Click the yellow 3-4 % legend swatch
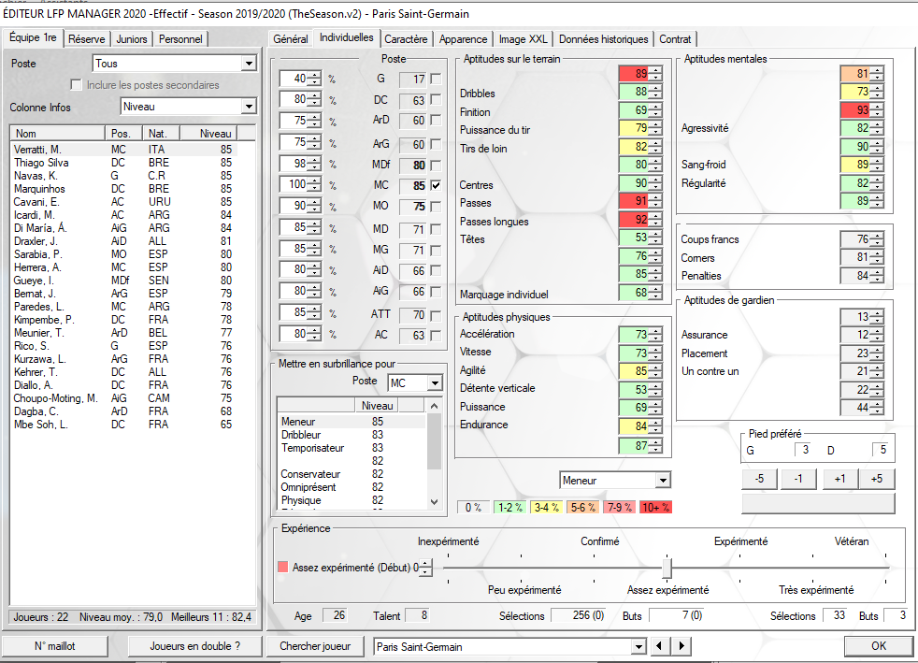918x663 pixels. tap(546, 507)
